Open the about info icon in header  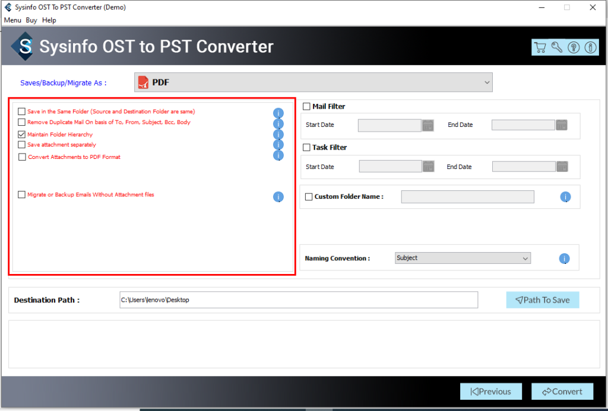(591, 47)
